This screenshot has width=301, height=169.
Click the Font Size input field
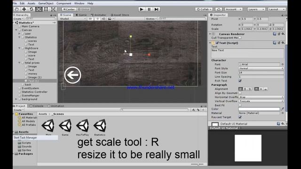tap(261, 73)
